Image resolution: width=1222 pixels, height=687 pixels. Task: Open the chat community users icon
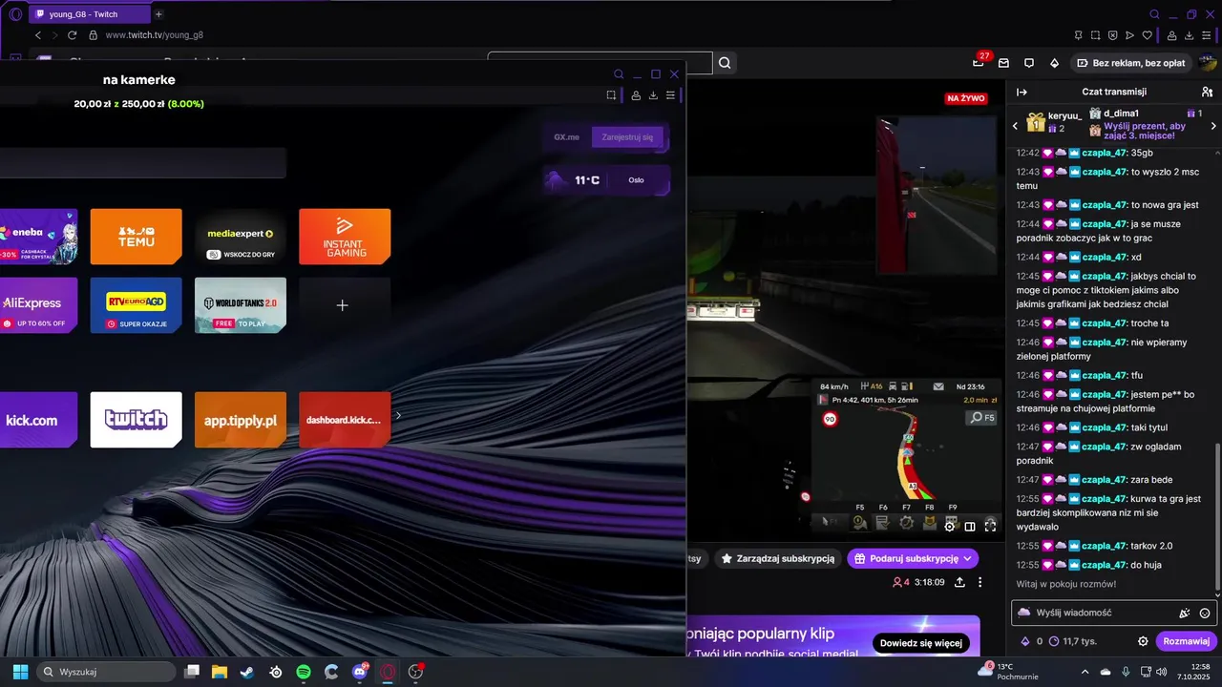1207,92
